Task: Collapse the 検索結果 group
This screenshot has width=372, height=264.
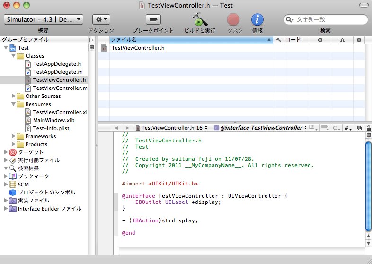Action: point(6,168)
